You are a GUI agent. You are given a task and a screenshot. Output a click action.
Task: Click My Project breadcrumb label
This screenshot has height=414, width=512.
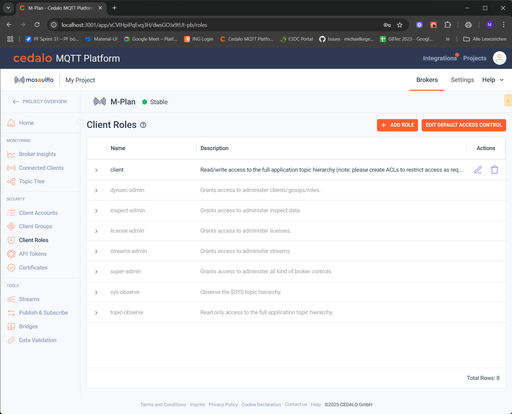[80, 80]
